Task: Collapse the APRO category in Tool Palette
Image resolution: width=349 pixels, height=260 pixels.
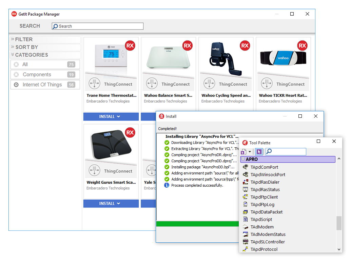Action: point(243,159)
